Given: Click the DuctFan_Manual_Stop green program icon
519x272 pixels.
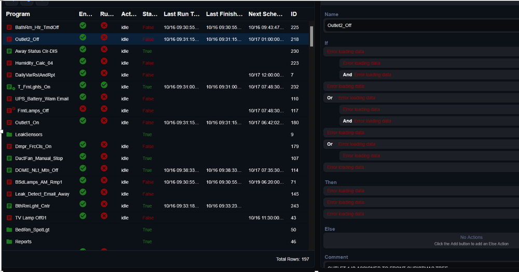Looking at the screenshot, I should pos(9,159).
